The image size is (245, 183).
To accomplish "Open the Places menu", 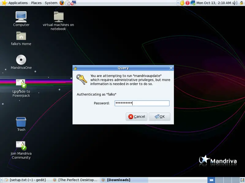I will pyautogui.click(x=36, y=3).
